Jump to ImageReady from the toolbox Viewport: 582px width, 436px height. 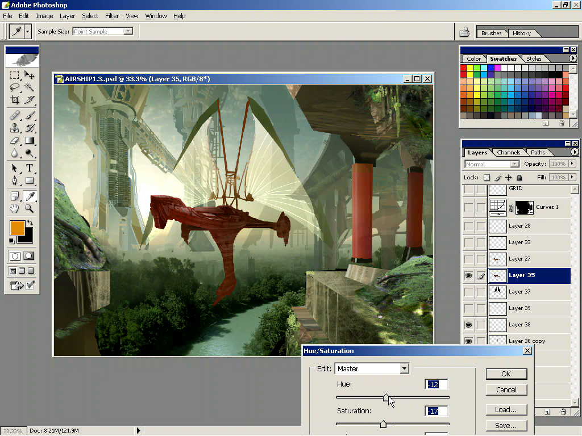click(15, 285)
